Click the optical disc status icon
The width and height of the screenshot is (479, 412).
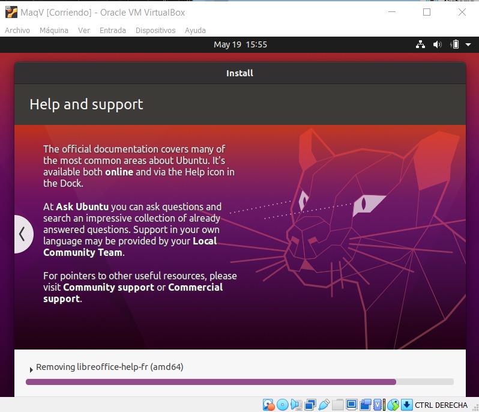(282, 405)
